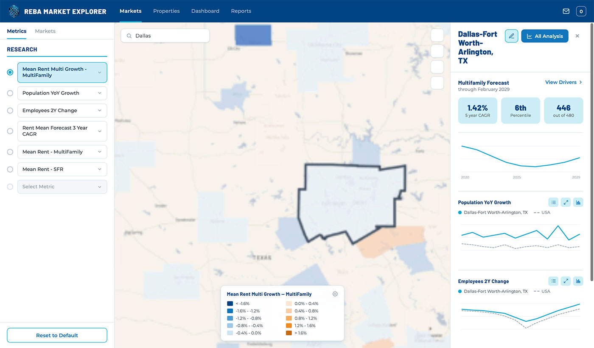
Task: Expand the Population YoY Growth chart
Action: [x=566, y=203]
